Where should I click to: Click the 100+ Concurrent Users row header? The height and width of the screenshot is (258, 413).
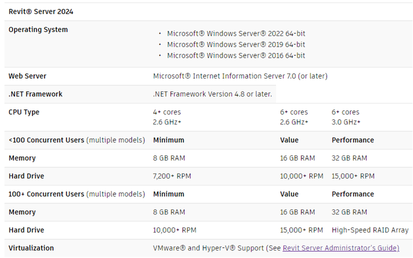tap(77, 194)
